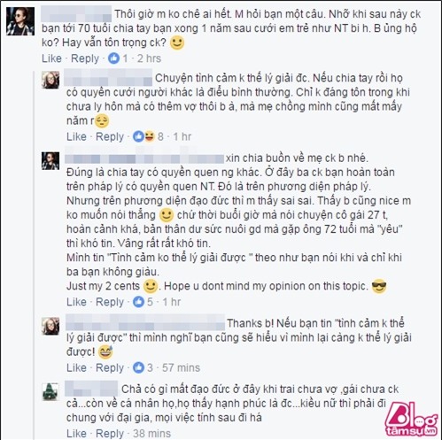Screen dimensions: 442x440
Task: Open the avatar of the 'Thanks b!' reply
Action: [x=50, y=326]
